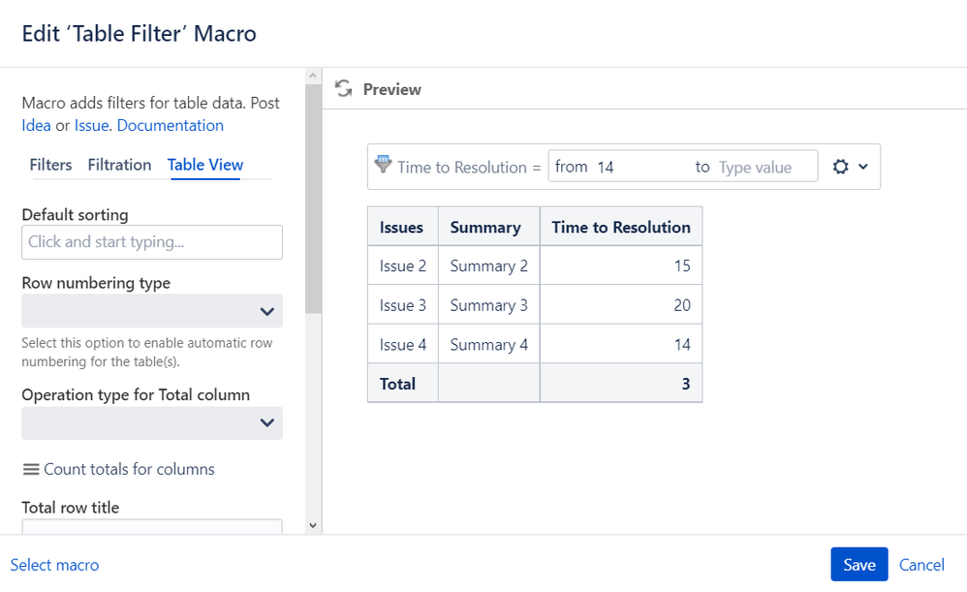Open the Documentation link
Image resolution: width=967 pixels, height=592 pixels.
pos(170,125)
